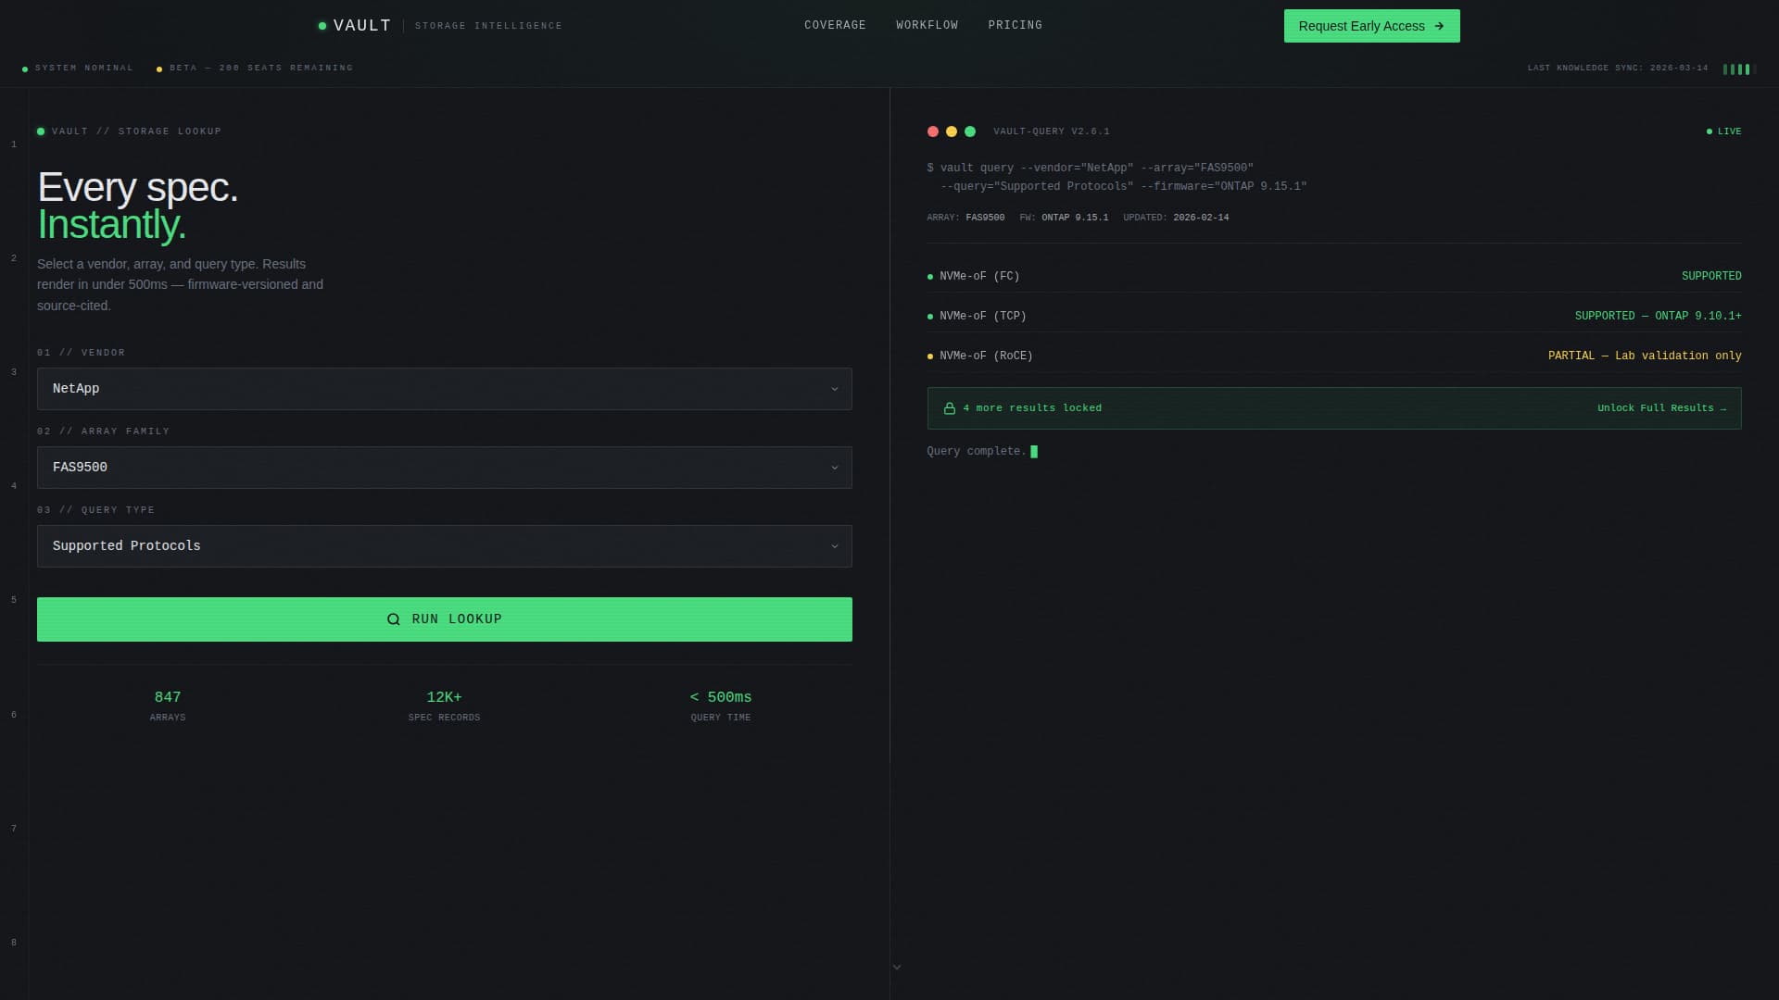Open the Vendor dropdown showing NetApp
The height and width of the screenshot is (1000, 1779).
(444, 388)
